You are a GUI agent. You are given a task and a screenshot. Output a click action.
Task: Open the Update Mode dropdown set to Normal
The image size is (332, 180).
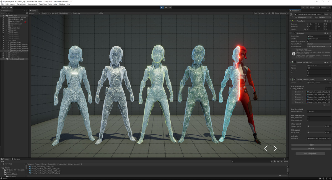pyautogui.click(x=318, y=44)
